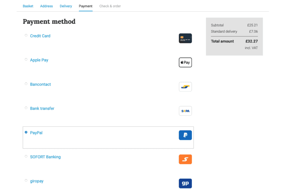Click the SEPA bank transfer icon

pos(185,111)
